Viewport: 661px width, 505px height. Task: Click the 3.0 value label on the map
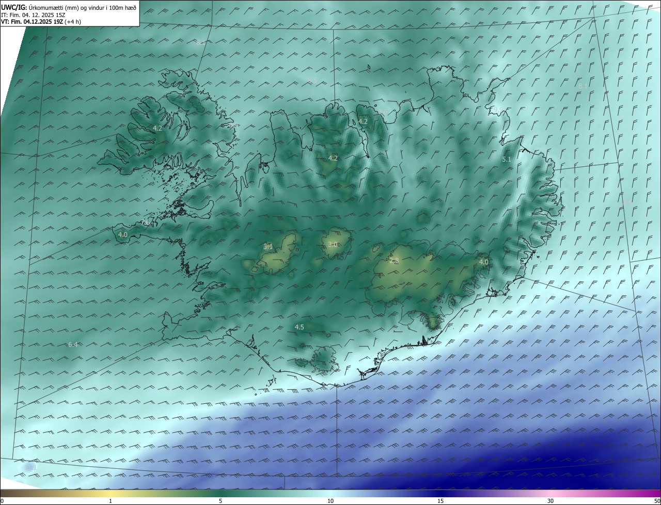point(333,244)
